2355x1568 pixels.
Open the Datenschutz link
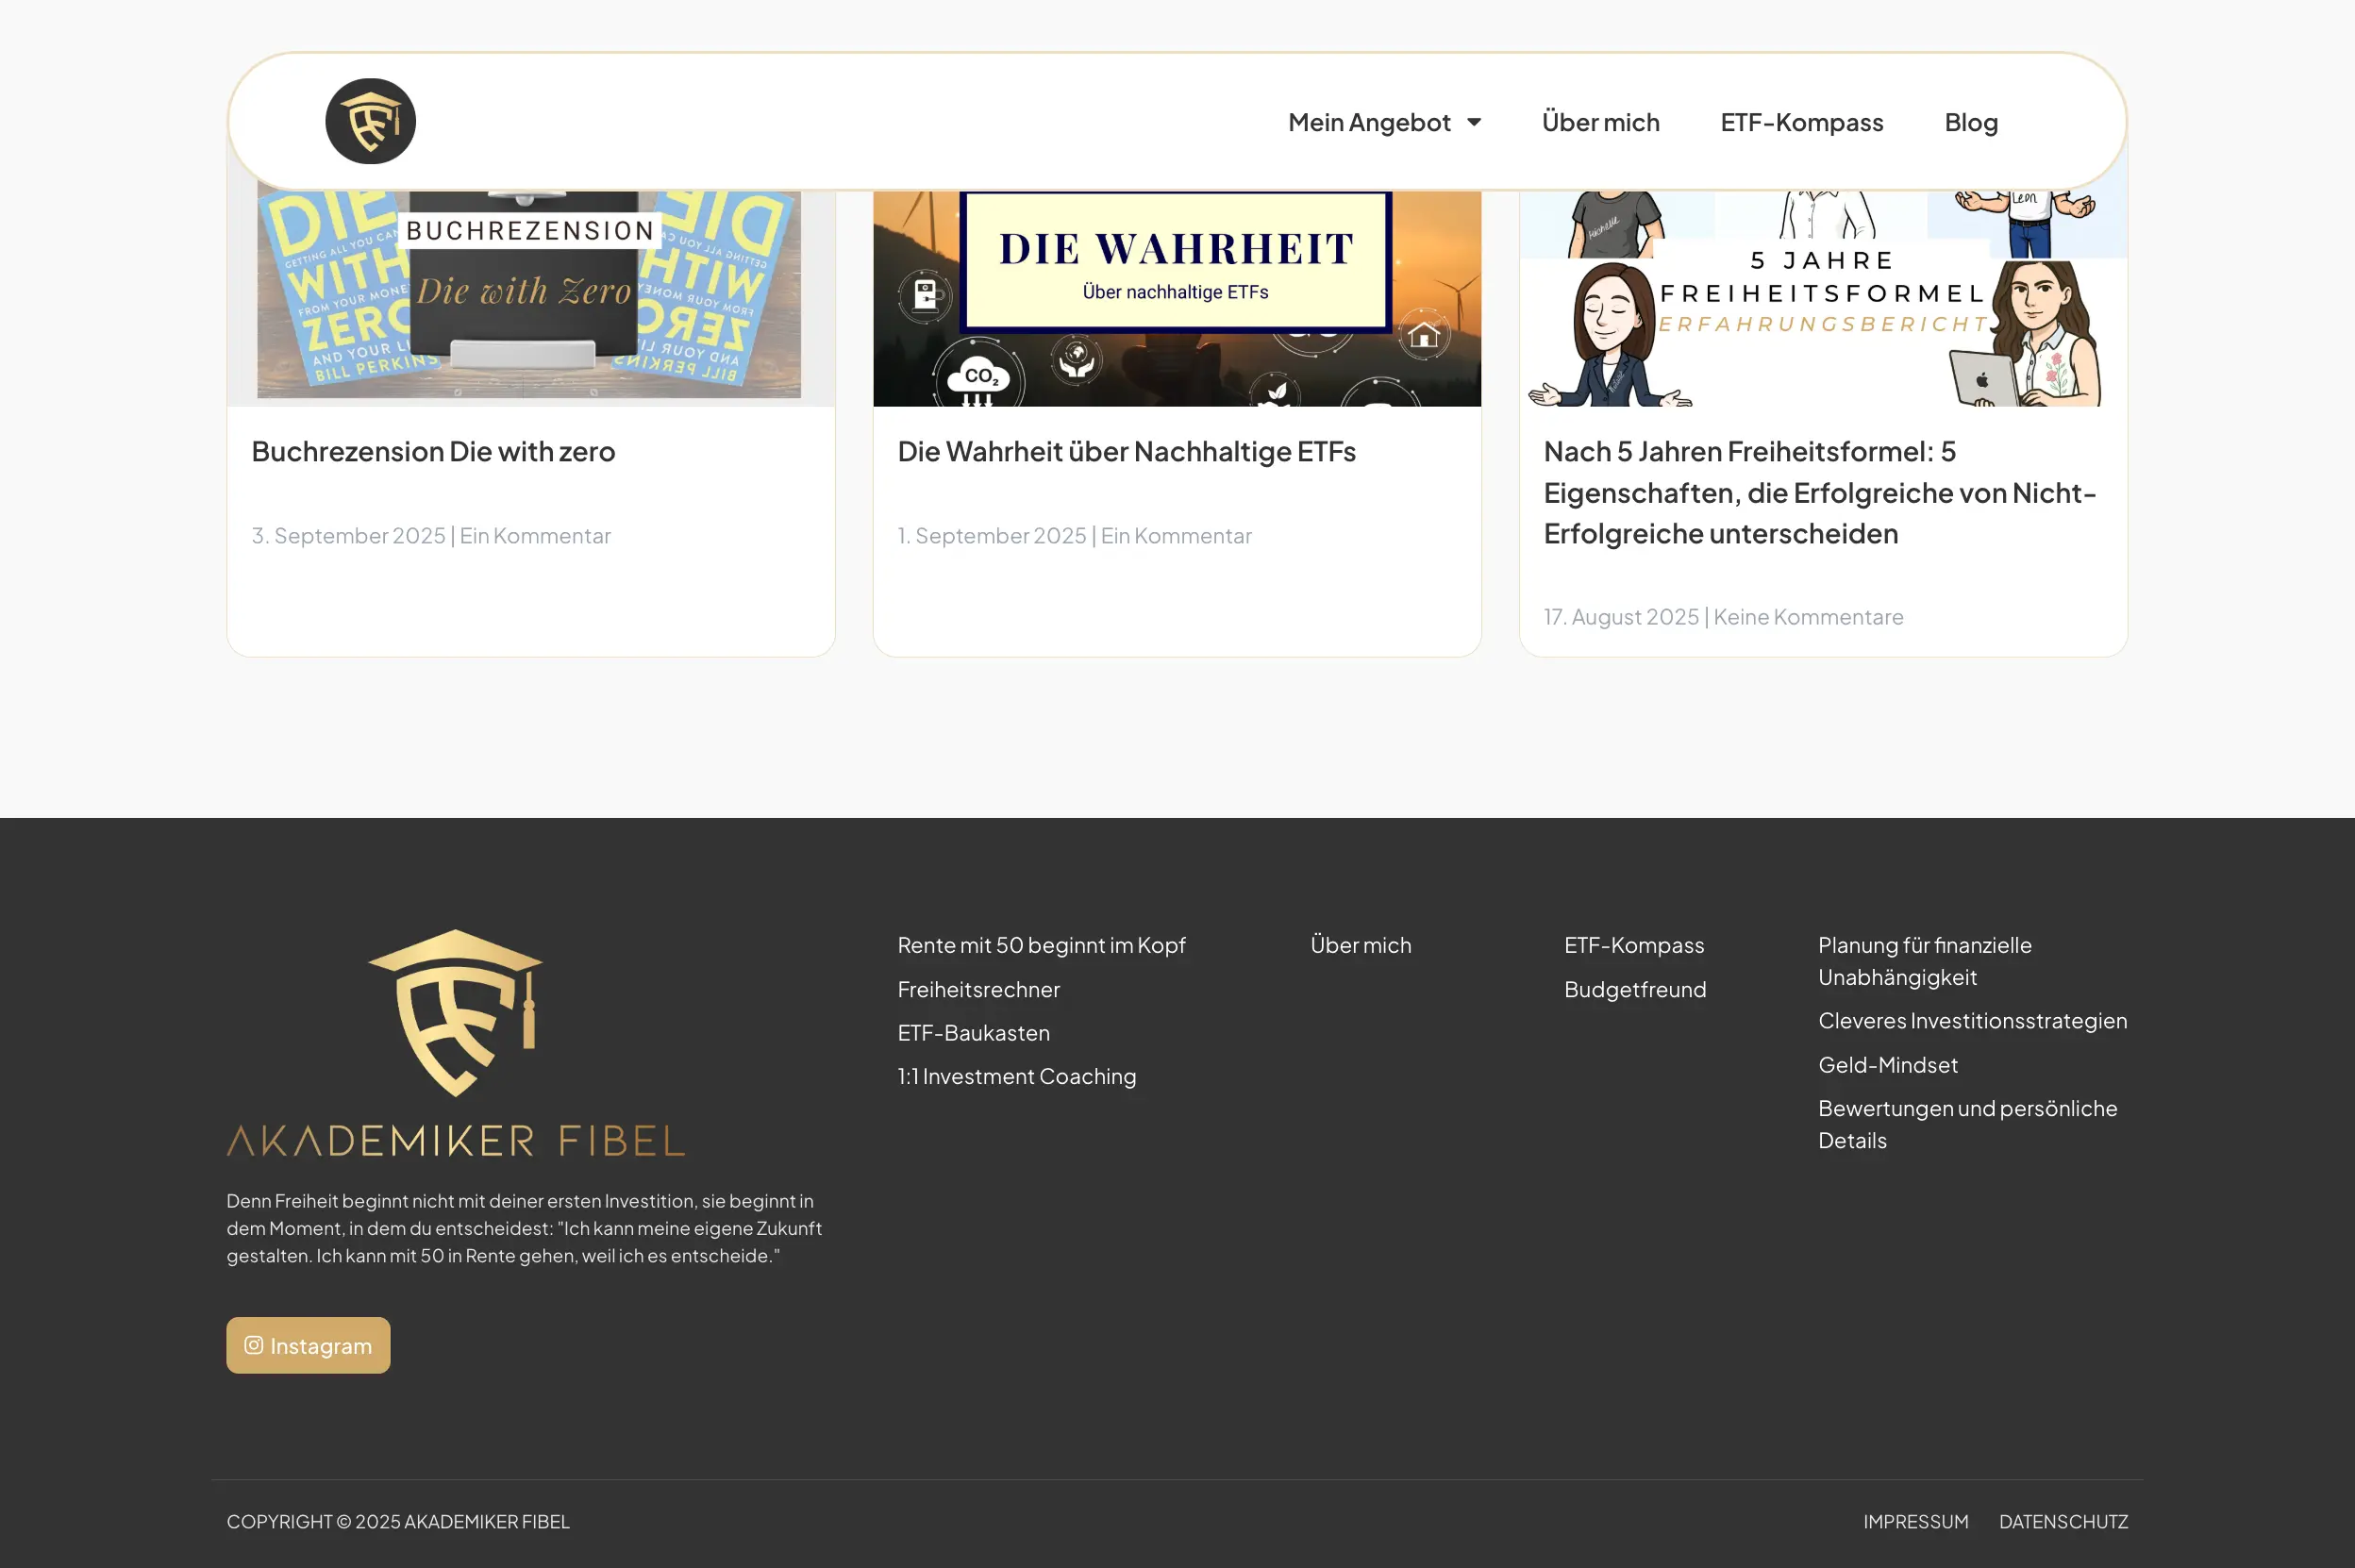2062,1521
